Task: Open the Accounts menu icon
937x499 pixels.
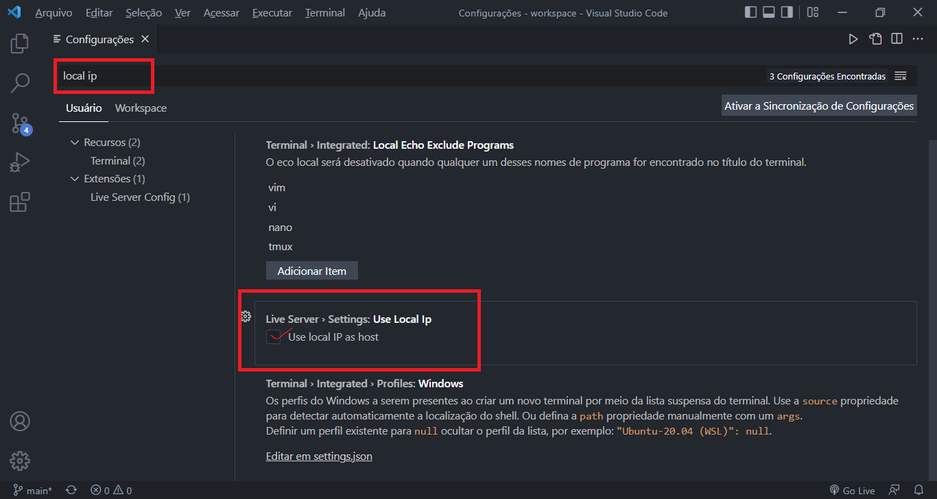Action: click(20, 421)
